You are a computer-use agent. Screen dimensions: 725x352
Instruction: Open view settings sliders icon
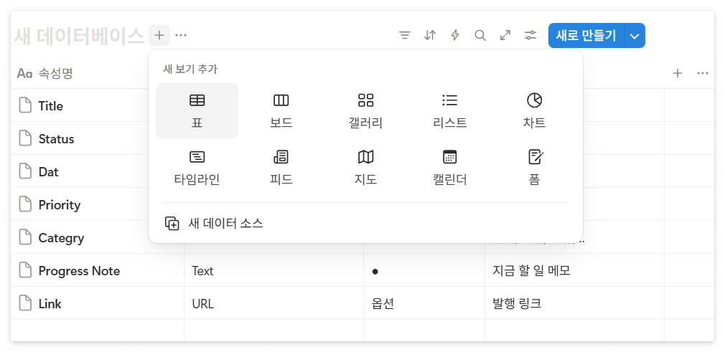(530, 35)
